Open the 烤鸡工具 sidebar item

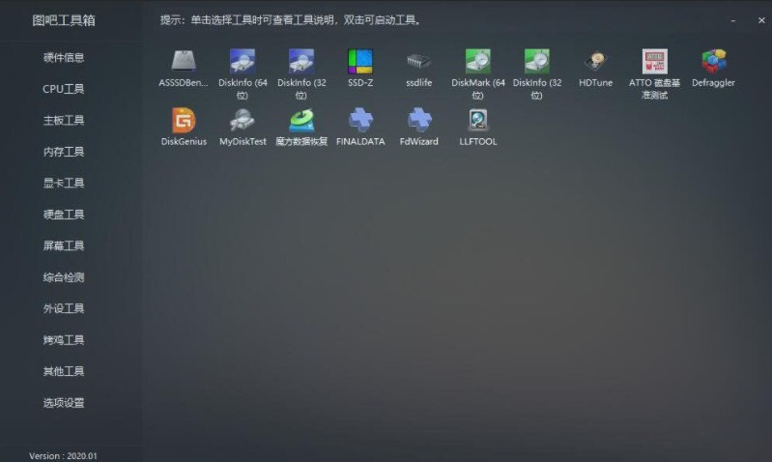pyautogui.click(x=64, y=340)
